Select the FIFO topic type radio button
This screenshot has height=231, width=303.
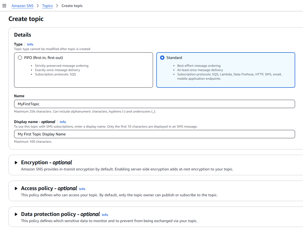(x=20, y=58)
